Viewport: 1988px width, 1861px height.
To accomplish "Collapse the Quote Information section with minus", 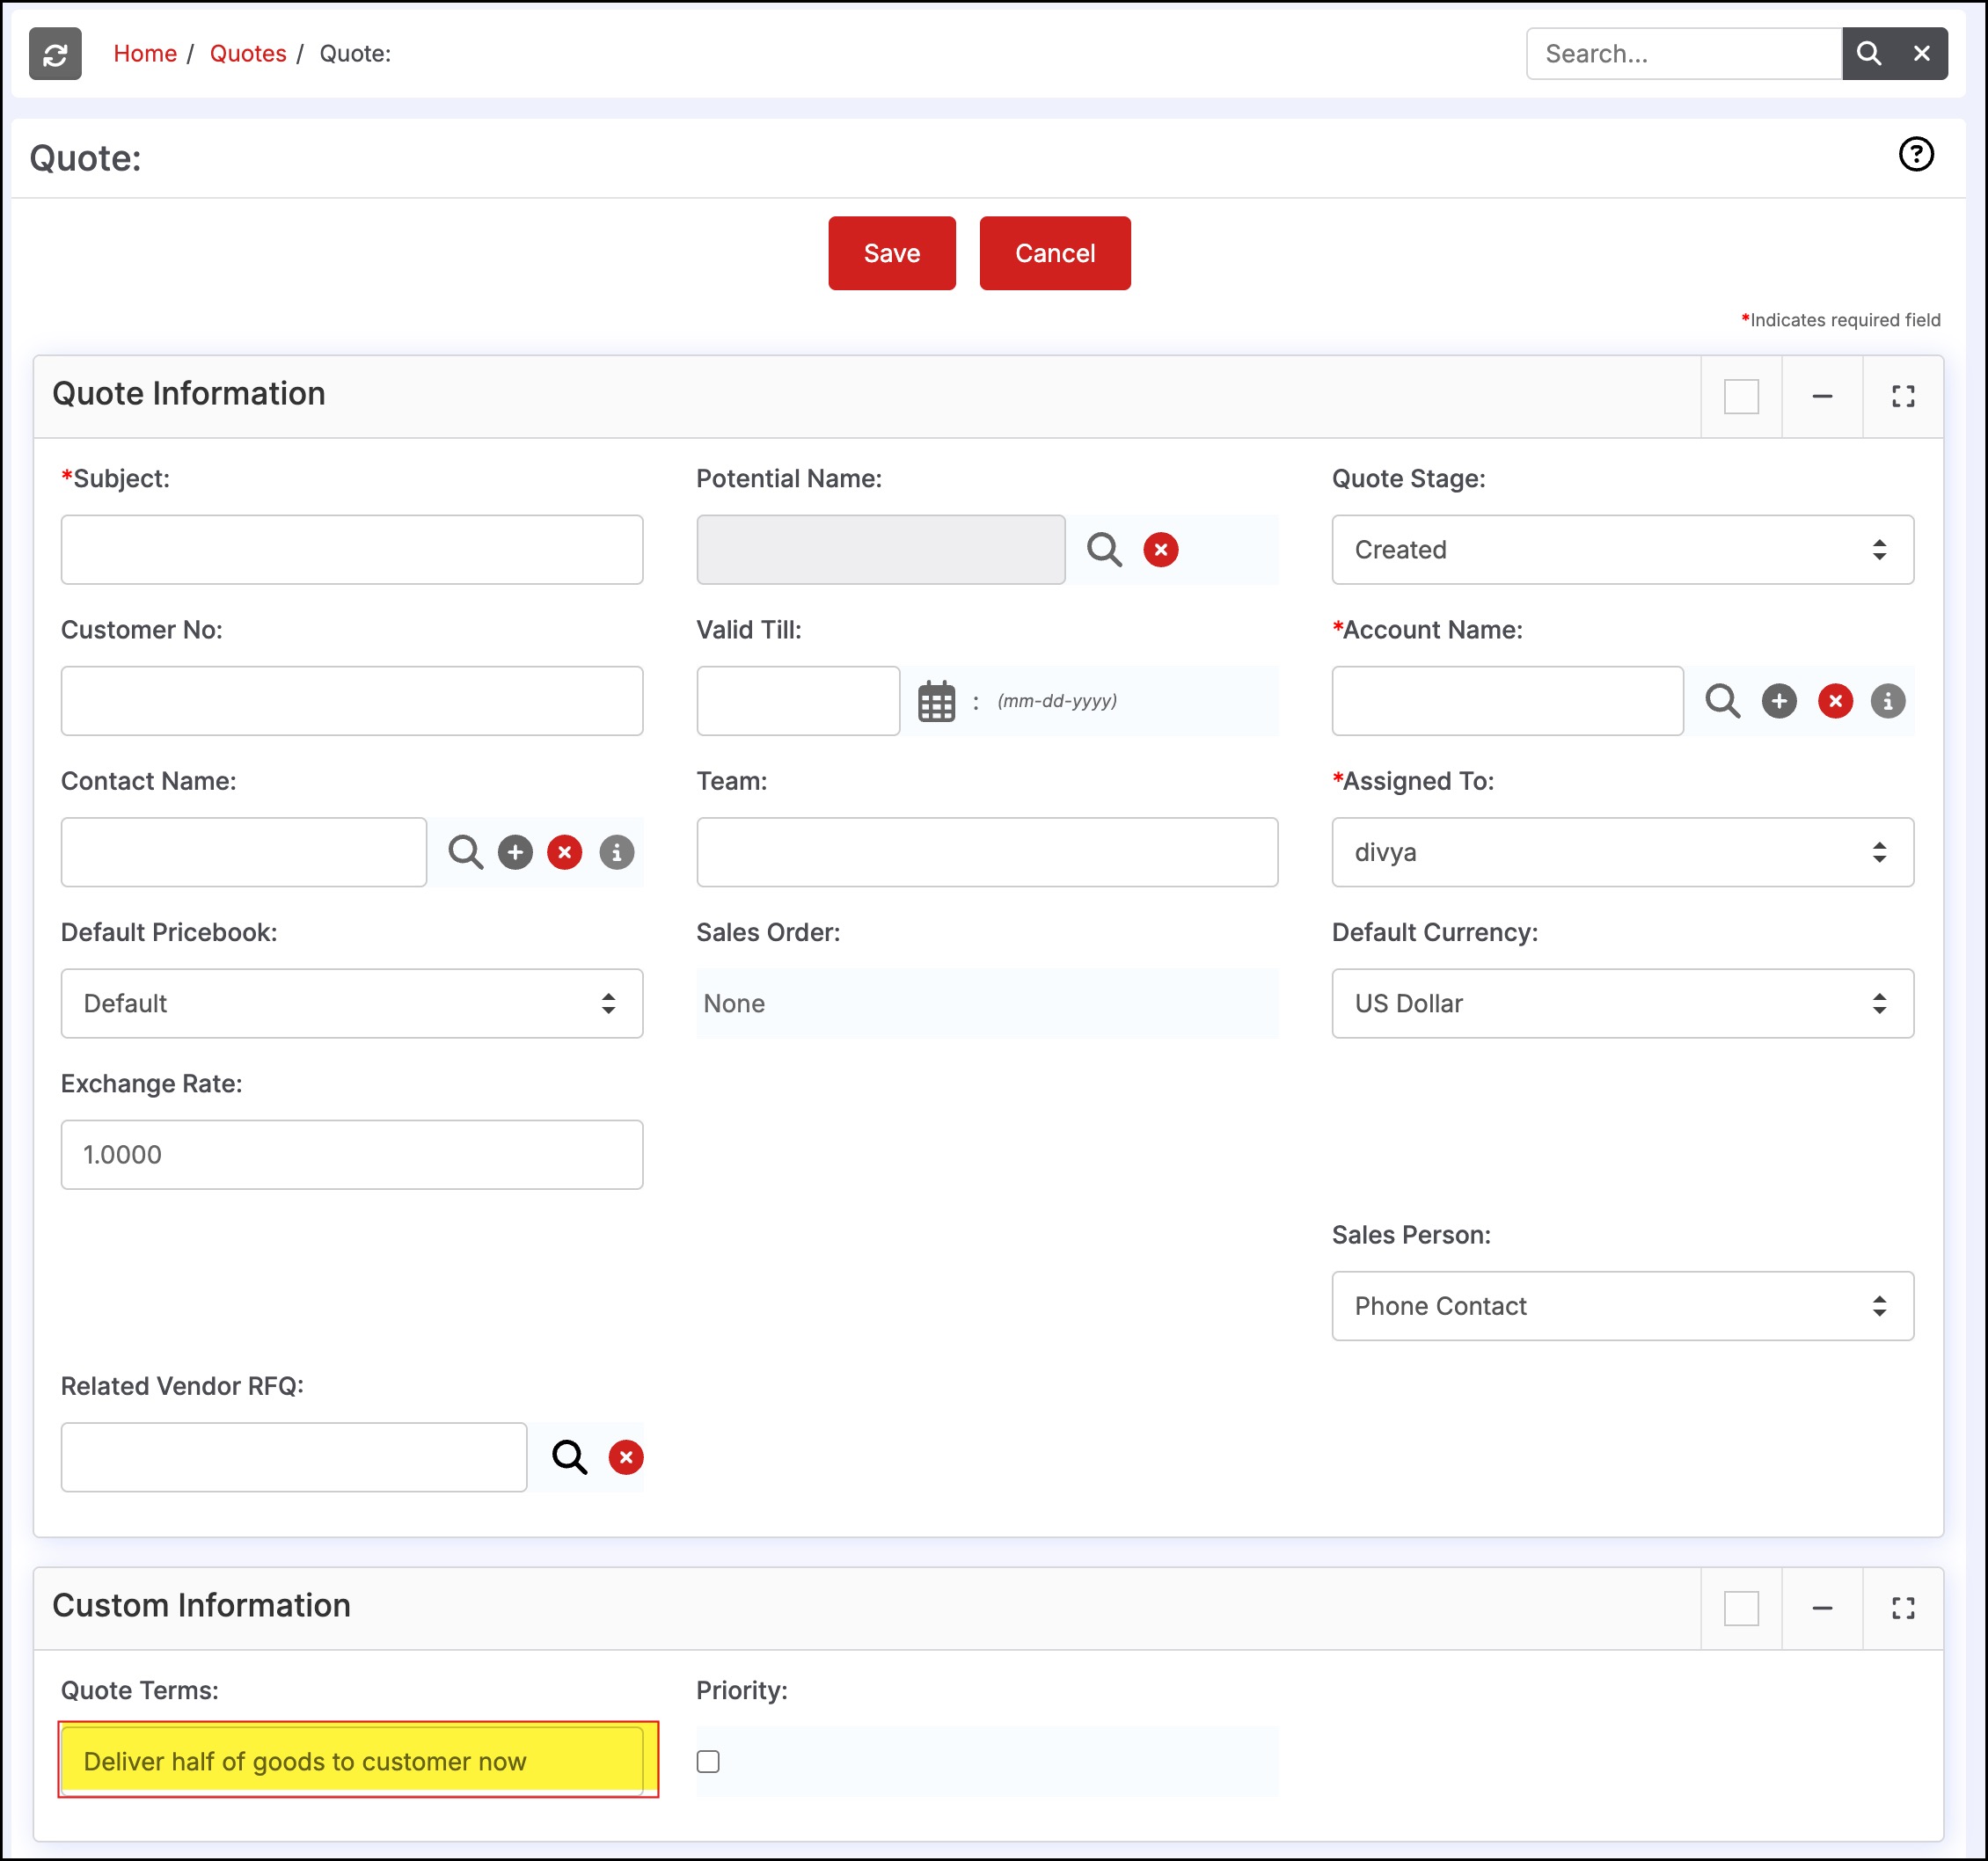I will [x=1822, y=396].
